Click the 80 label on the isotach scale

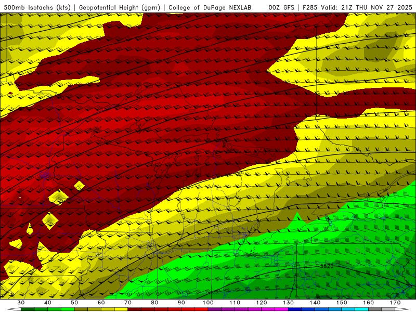(154, 303)
